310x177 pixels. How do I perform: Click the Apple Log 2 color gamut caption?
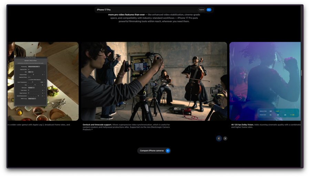(x=39, y=125)
